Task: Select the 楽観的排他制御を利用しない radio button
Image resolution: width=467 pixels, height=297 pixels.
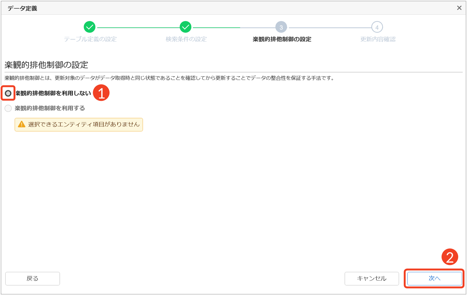Action: pyautogui.click(x=8, y=93)
